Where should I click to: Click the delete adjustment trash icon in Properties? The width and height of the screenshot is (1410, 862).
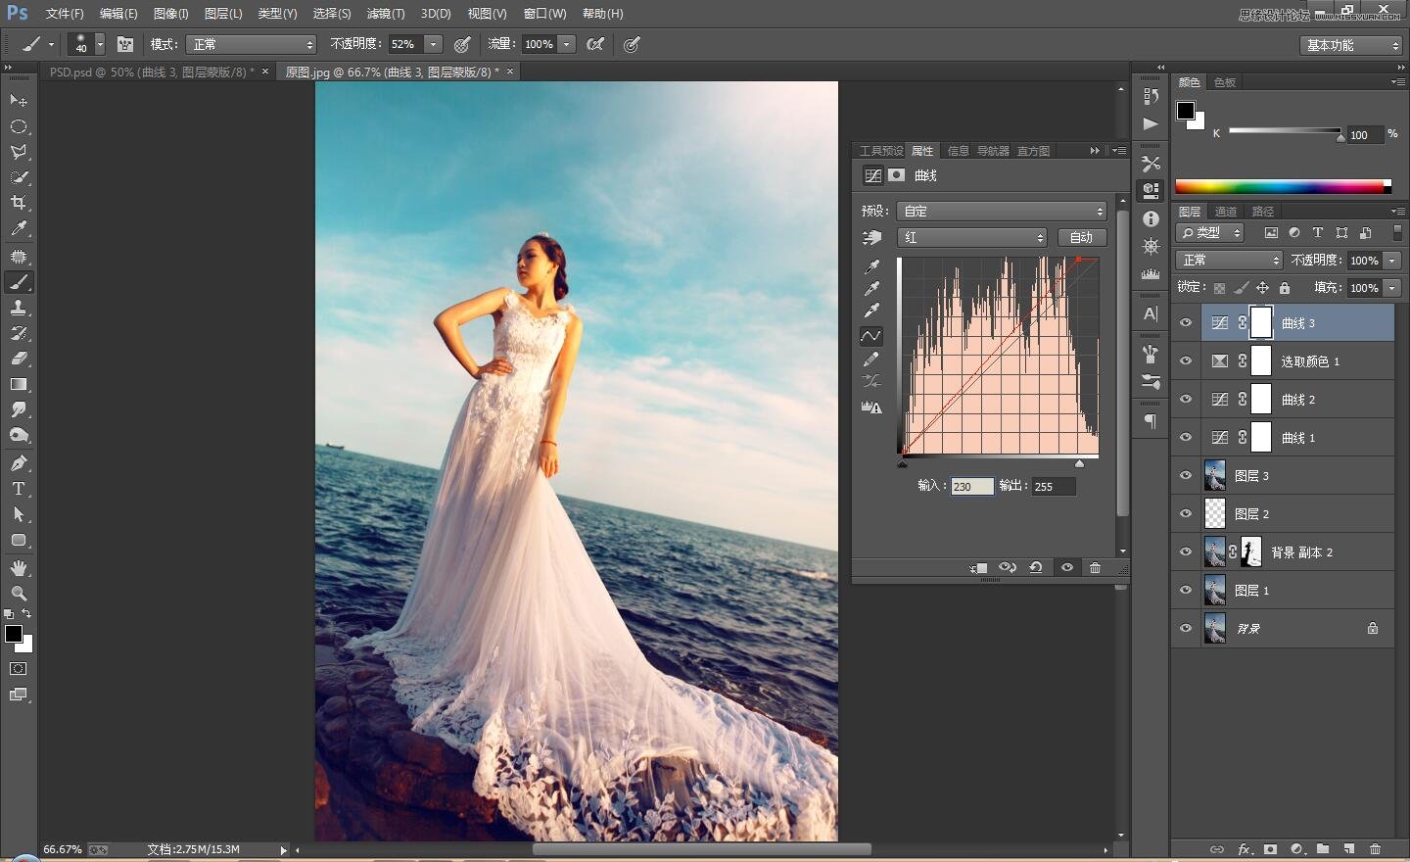(x=1095, y=568)
